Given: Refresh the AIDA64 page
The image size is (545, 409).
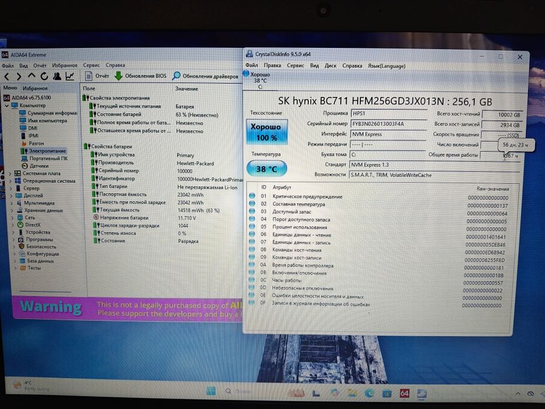Looking at the screenshot, I should (44, 76).
